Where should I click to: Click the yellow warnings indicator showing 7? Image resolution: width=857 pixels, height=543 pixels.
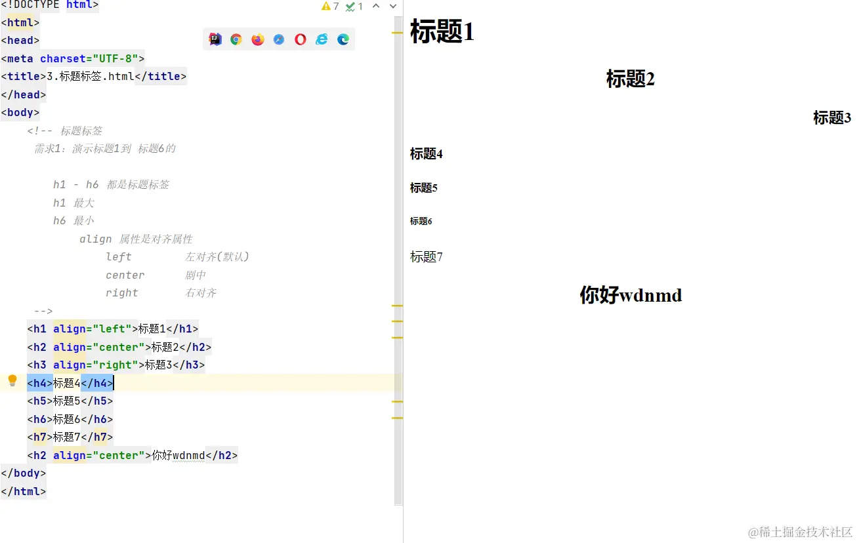click(x=330, y=7)
